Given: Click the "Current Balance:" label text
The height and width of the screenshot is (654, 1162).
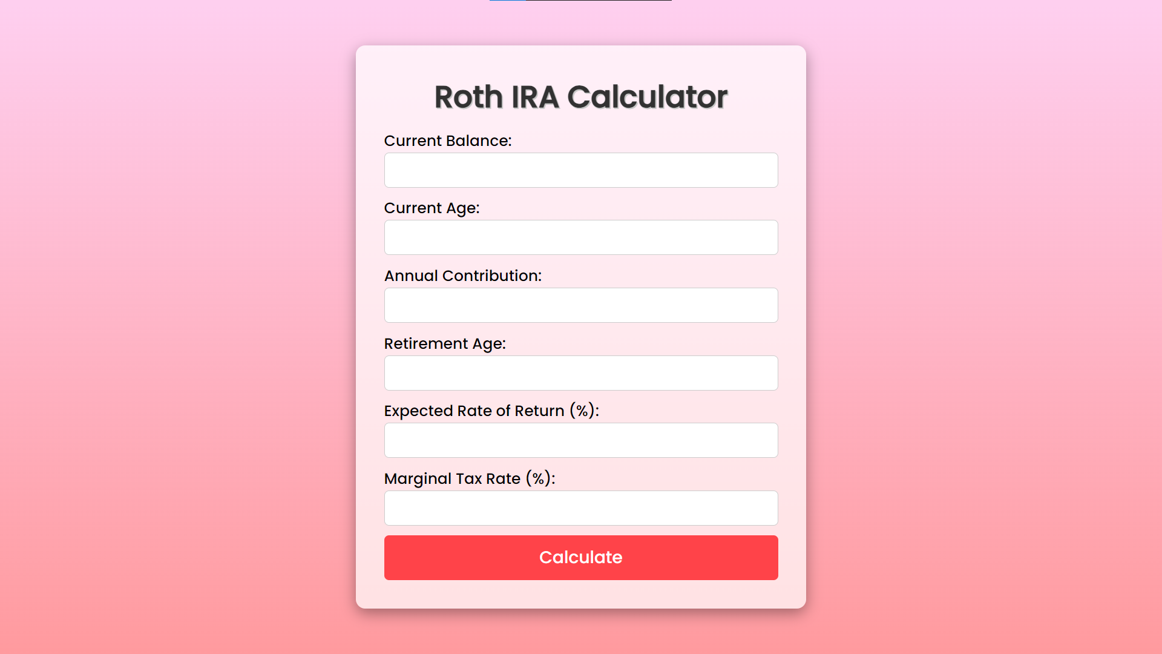Looking at the screenshot, I should pos(448,140).
